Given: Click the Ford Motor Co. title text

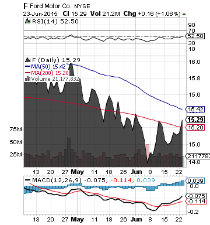Looking at the screenshot, I should pyautogui.click(x=51, y=6).
